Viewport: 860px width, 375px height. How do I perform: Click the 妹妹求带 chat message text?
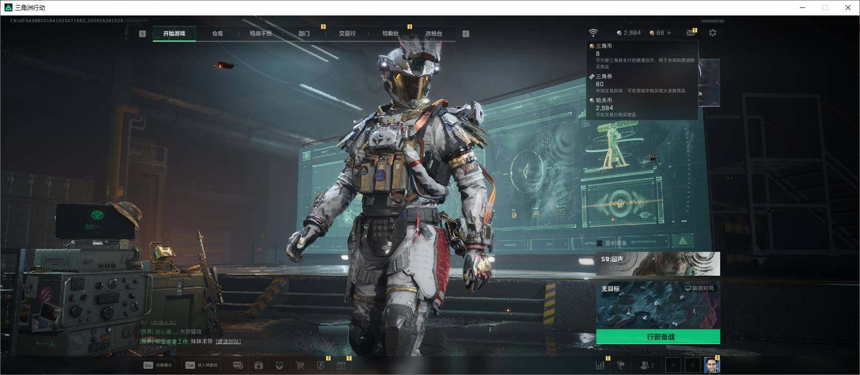coord(201,342)
